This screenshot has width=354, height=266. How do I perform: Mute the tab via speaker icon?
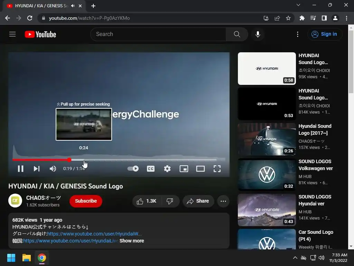[x=73, y=6]
